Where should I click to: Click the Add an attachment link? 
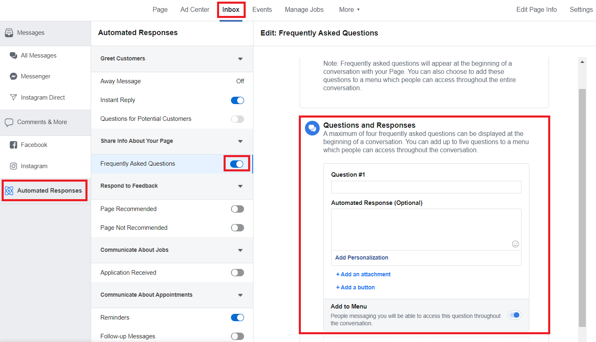(363, 274)
